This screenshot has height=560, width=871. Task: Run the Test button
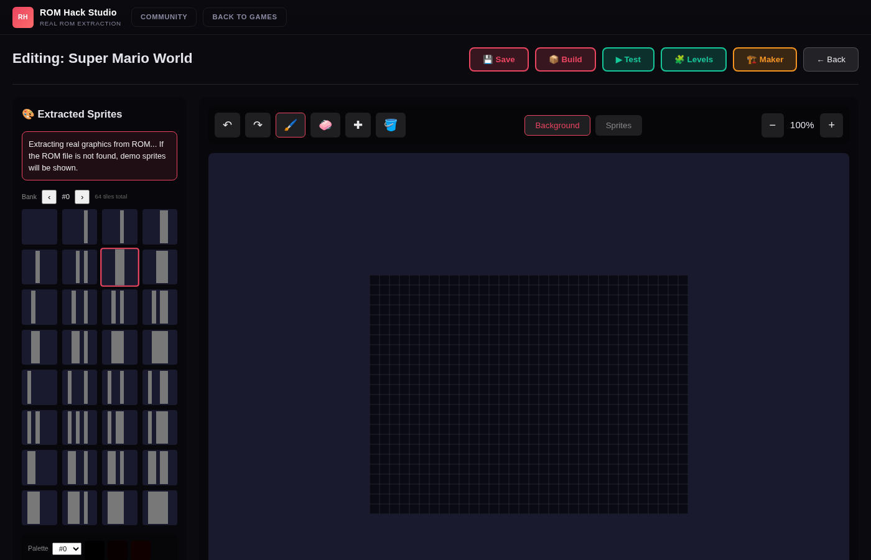(x=628, y=59)
